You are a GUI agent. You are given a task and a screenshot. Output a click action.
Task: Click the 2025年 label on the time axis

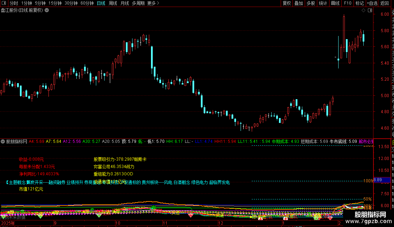(8, 223)
